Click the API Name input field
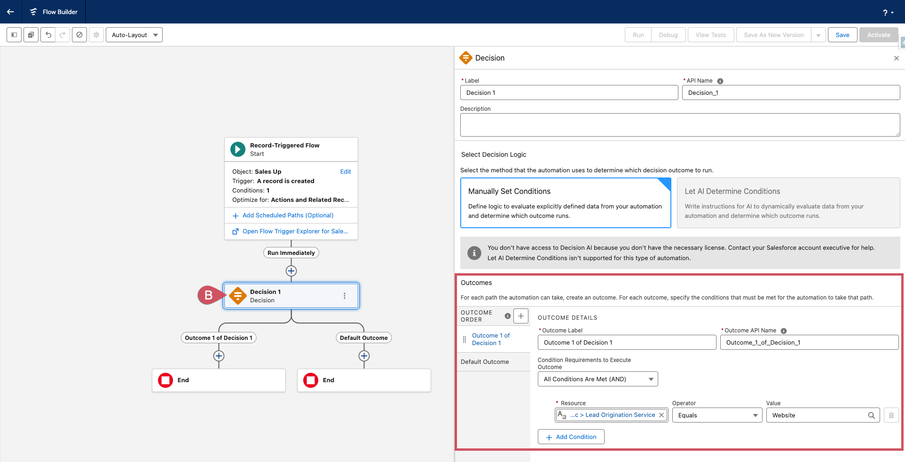The width and height of the screenshot is (905, 462). pos(791,92)
